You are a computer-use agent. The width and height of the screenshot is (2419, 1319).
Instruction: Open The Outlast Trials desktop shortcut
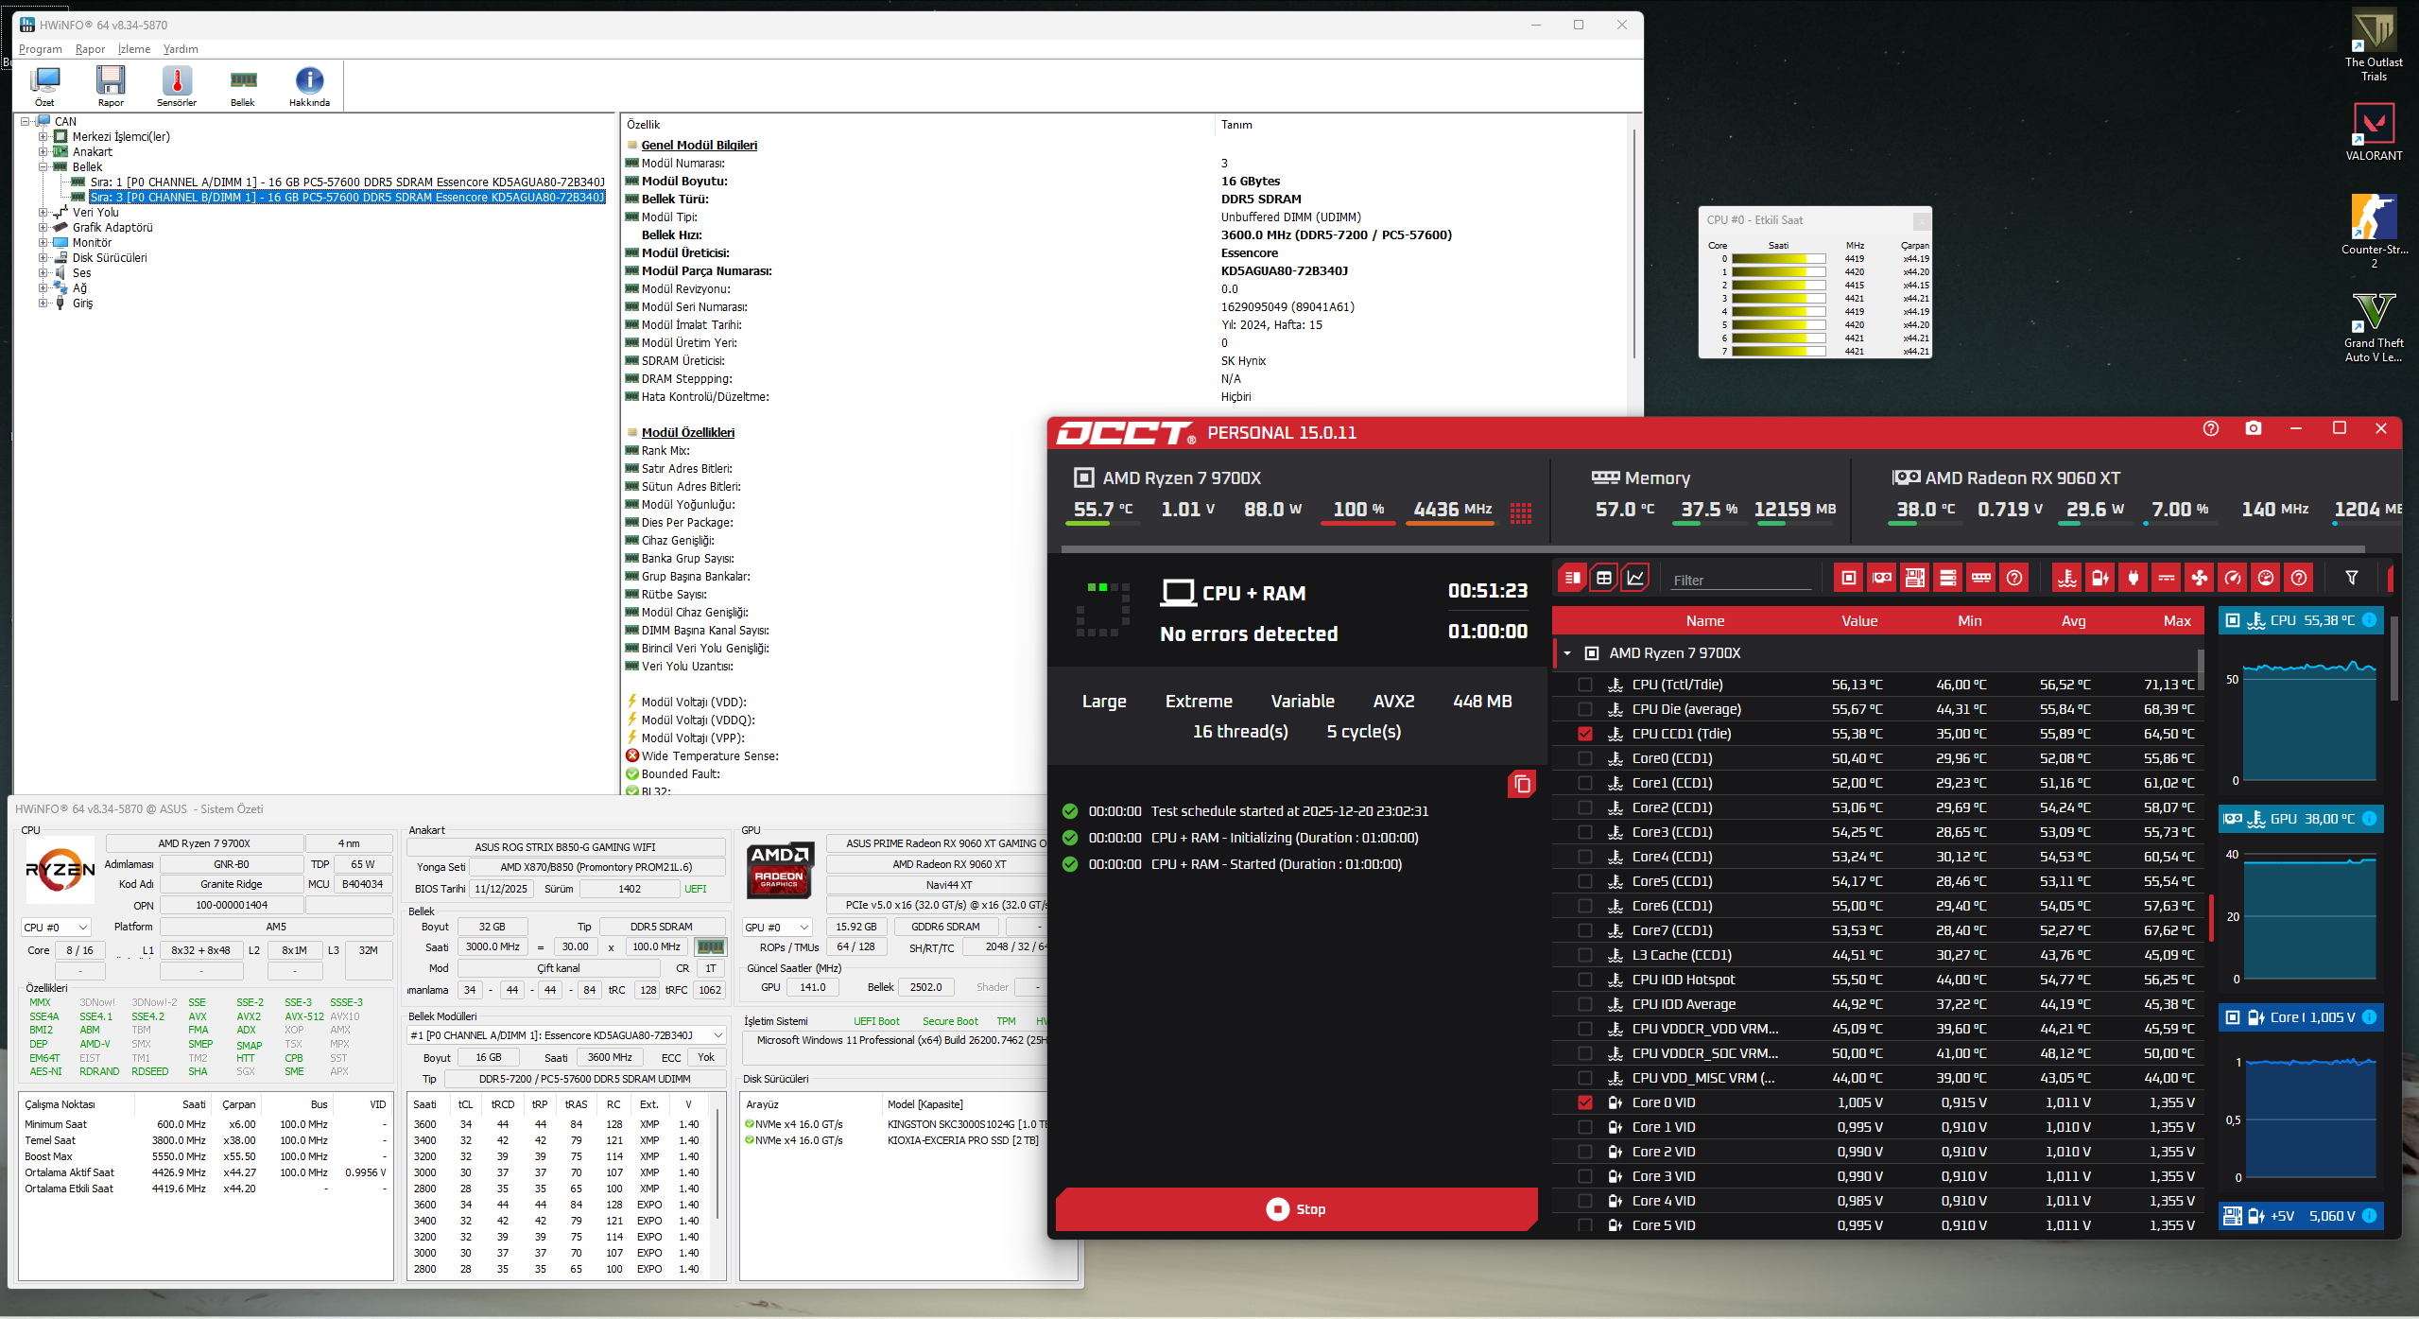[x=2374, y=45]
